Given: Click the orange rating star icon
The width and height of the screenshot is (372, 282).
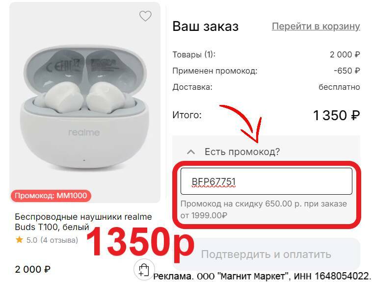Looking at the screenshot, I should click(x=19, y=240).
